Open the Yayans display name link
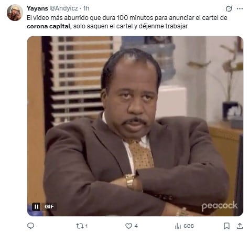 (37, 8)
